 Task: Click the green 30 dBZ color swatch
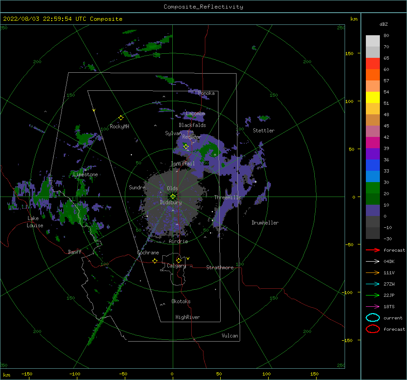(x=373, y=188)
